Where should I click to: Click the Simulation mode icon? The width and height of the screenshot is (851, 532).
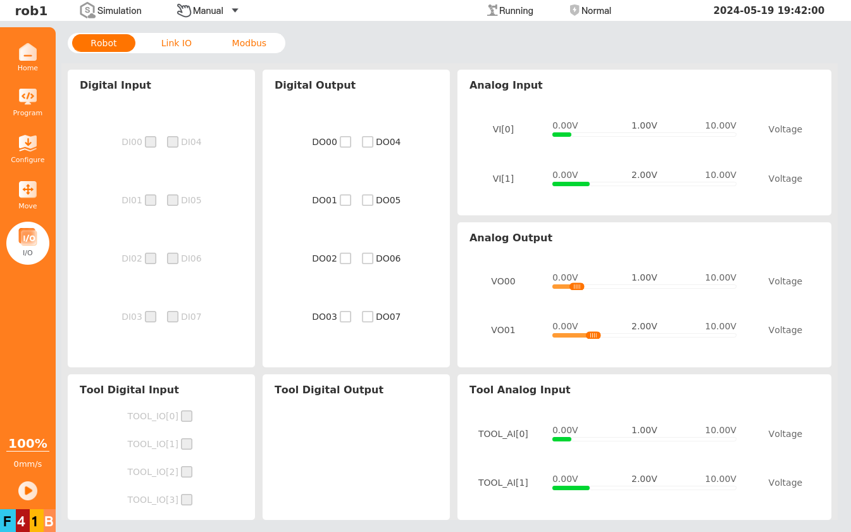[x=87, y=10]
